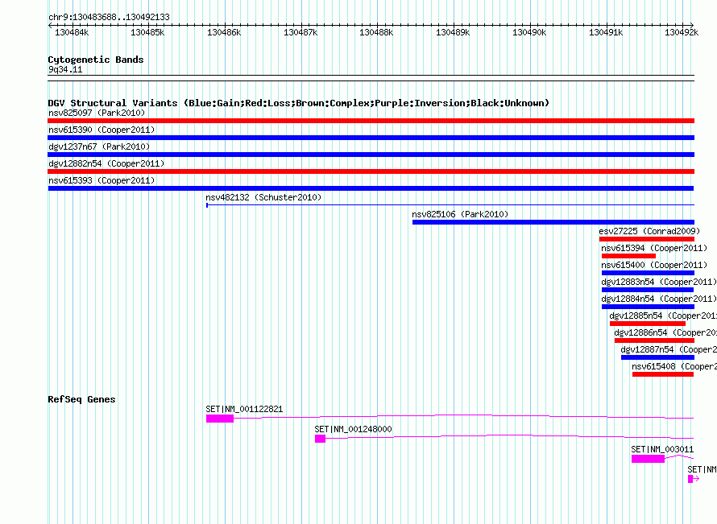Click the nsv825106 (Park2010) blue bar
The height and width of the screenshot is (524, 717).
pyautogui.click(x=553, y=222)
